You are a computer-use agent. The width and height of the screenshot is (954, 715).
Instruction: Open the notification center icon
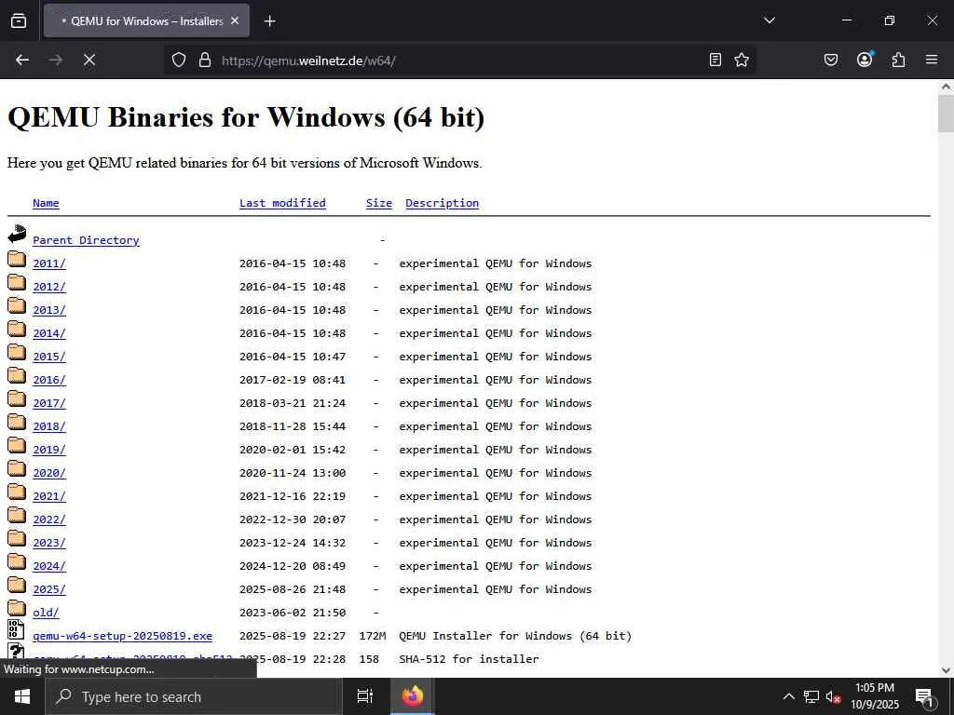(925, 697)
